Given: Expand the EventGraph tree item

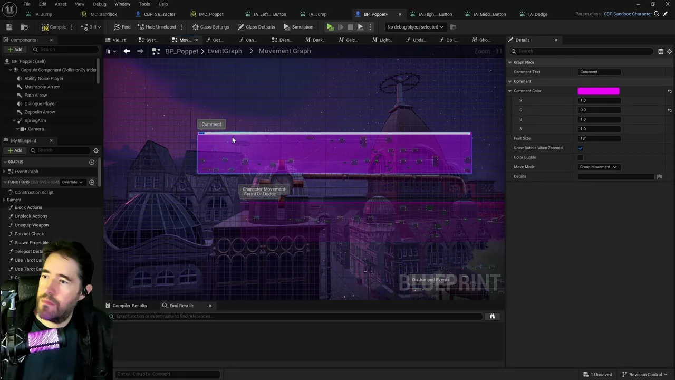Looking at the screenshot, I should (x=5, y=172).
